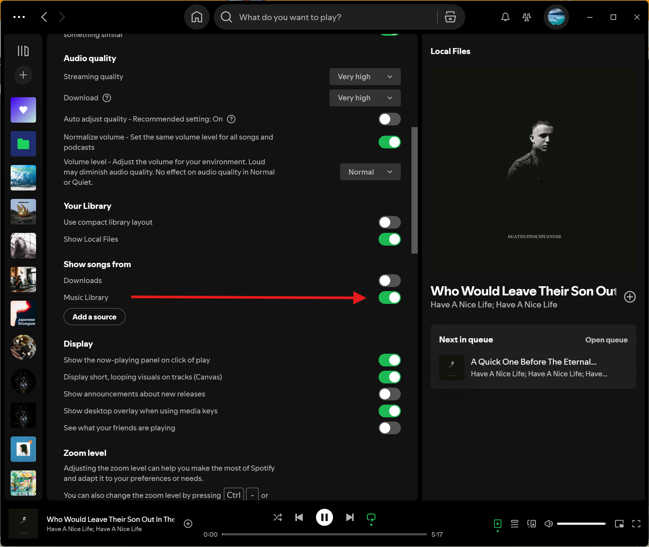Show help for Auto adjust quality
This screenshot has width=649, height=547.
pyautogui.click(x=231, y=119)
